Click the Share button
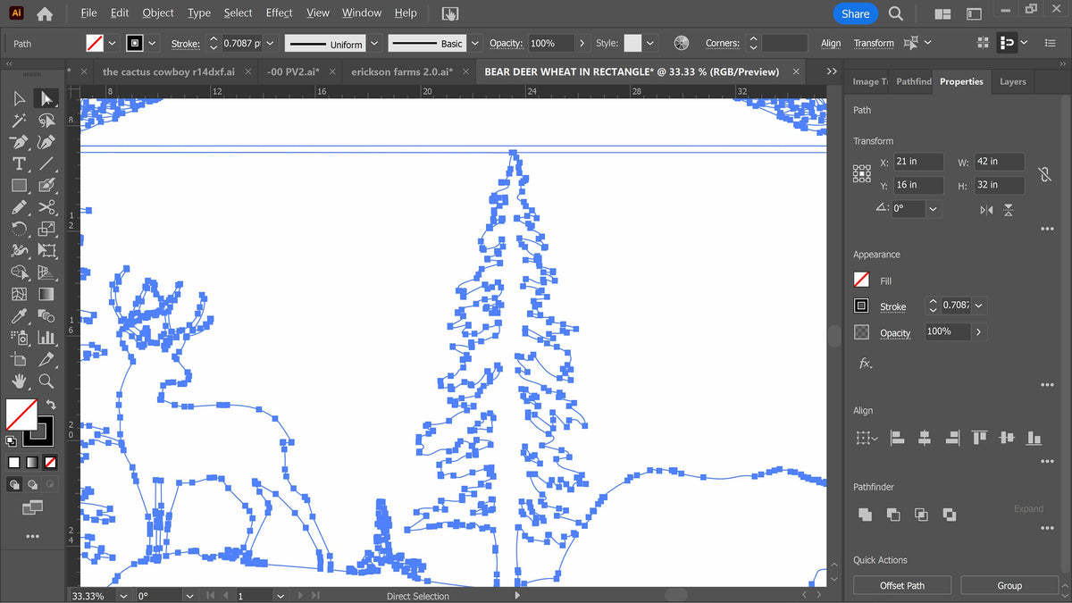1072x603 pixels. [855, 13]
